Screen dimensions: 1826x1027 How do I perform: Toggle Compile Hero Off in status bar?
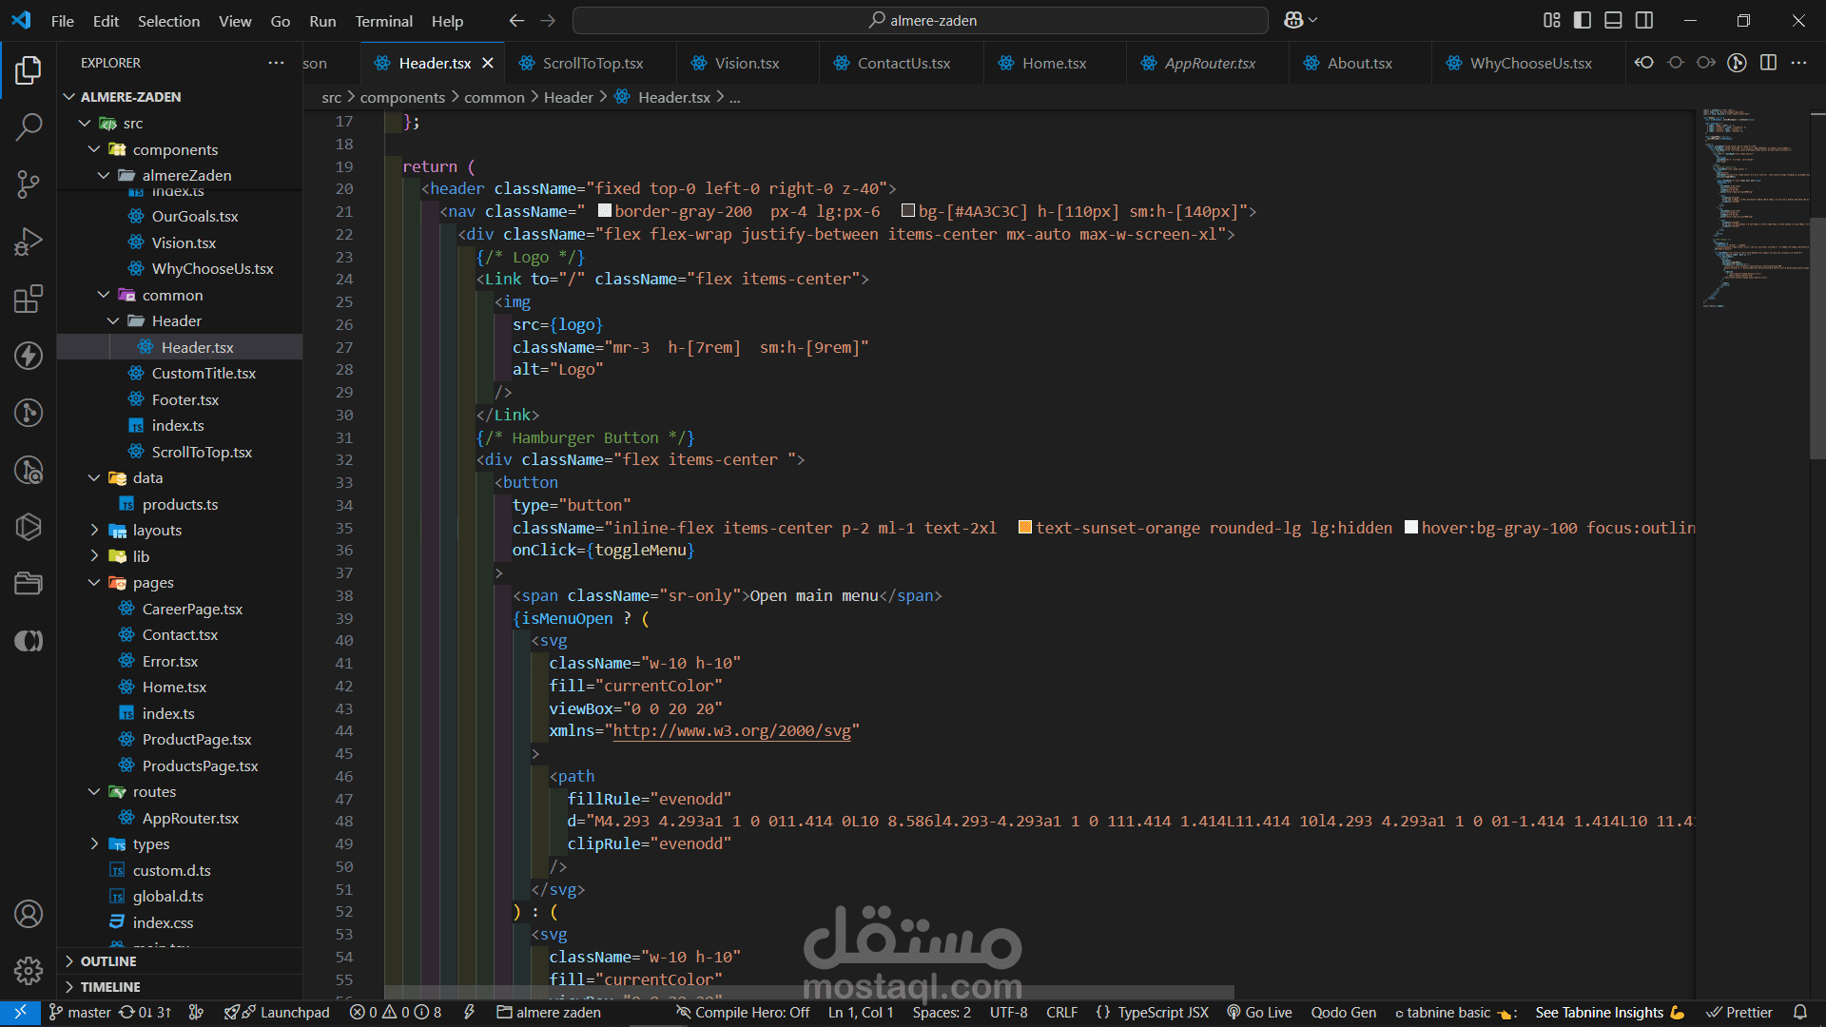pos(743,1012)
